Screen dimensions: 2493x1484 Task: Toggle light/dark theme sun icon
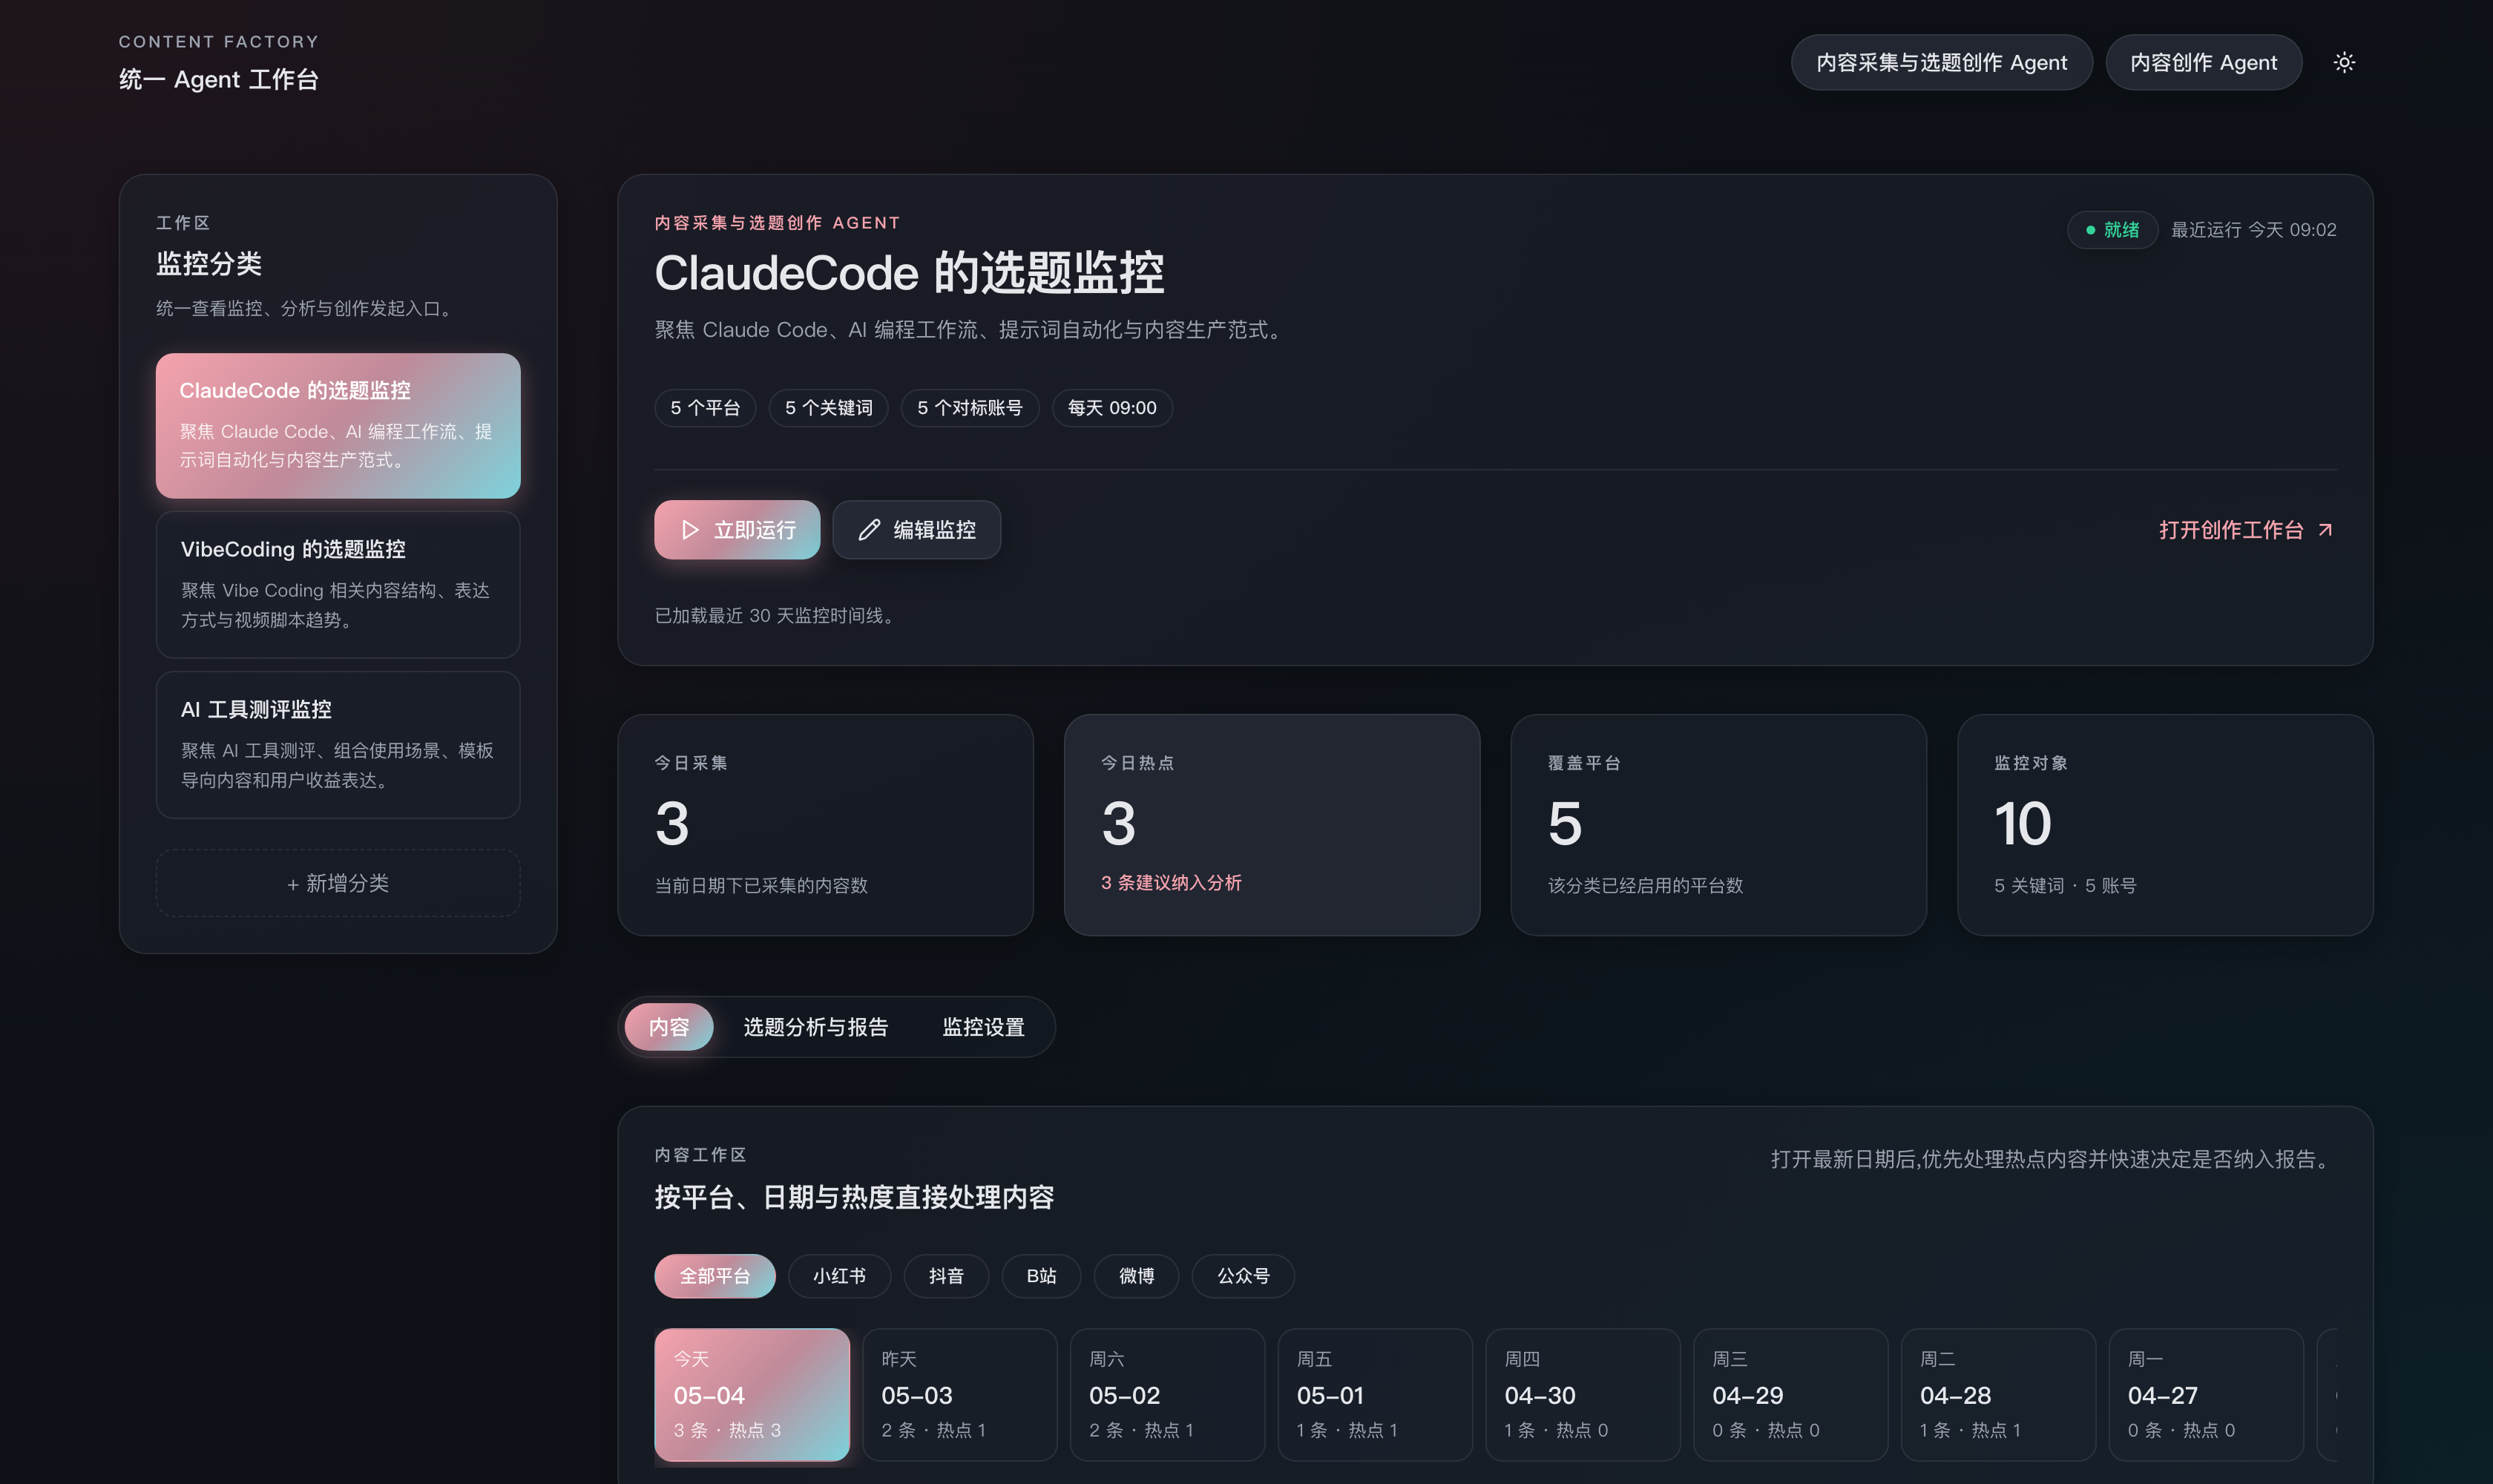point(2344,62)
